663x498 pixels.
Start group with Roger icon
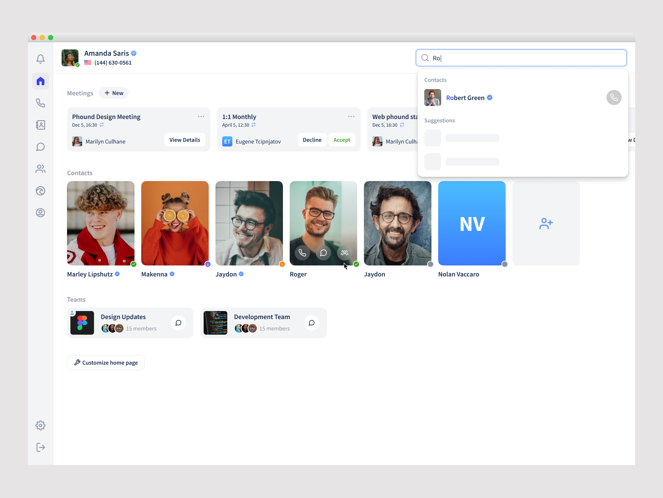345,253
